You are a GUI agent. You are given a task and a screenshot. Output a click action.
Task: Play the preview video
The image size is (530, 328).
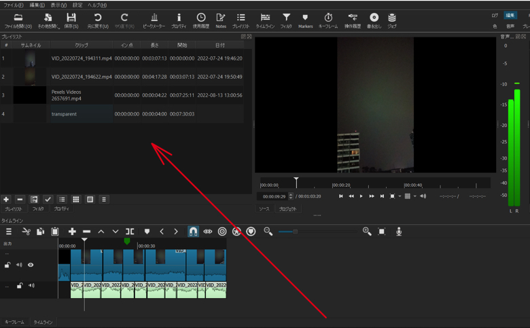[361, 196]
